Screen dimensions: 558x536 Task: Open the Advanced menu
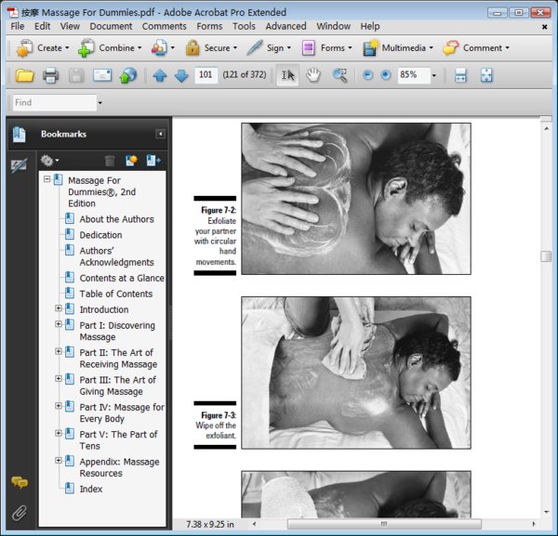coord(286,26)
